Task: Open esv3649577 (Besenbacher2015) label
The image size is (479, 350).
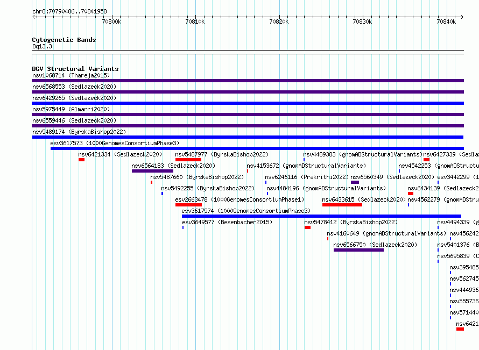Action: (227, 222)
